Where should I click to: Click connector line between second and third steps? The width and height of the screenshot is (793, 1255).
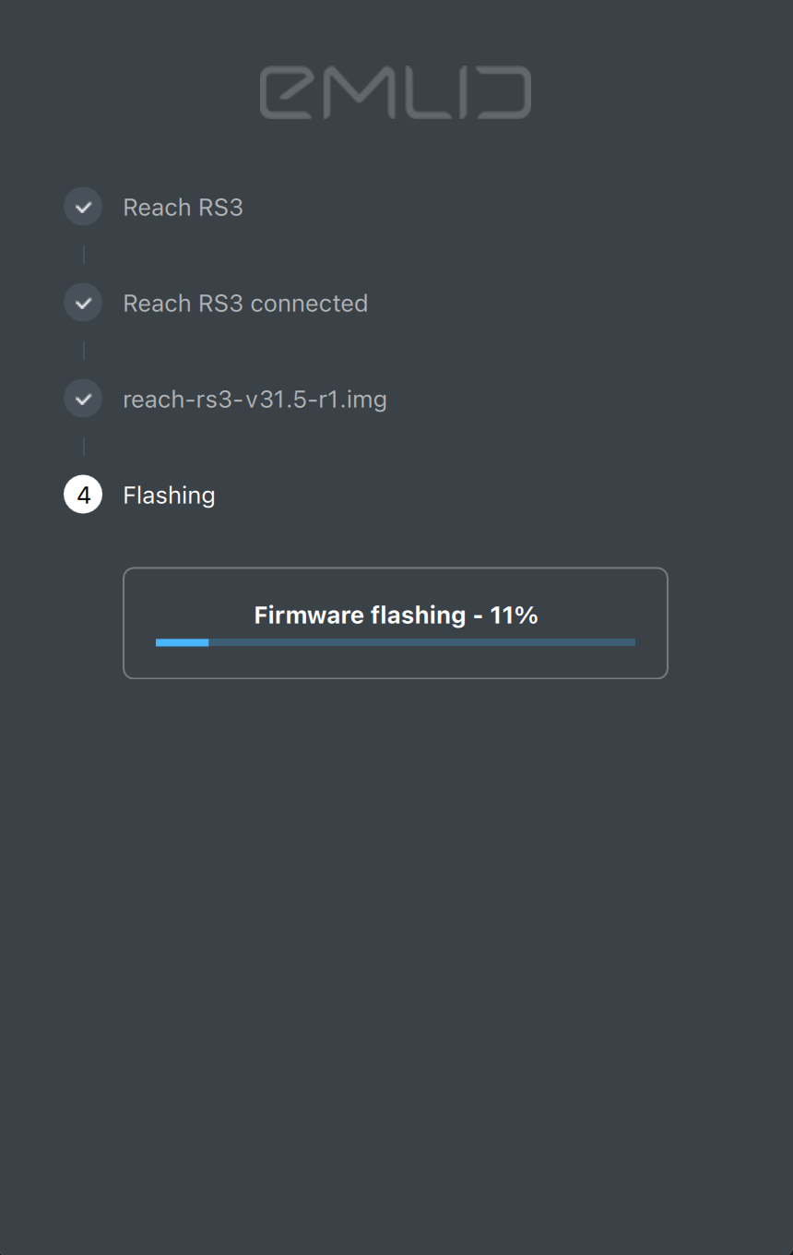pyautogui.click(x=84, y=351)
